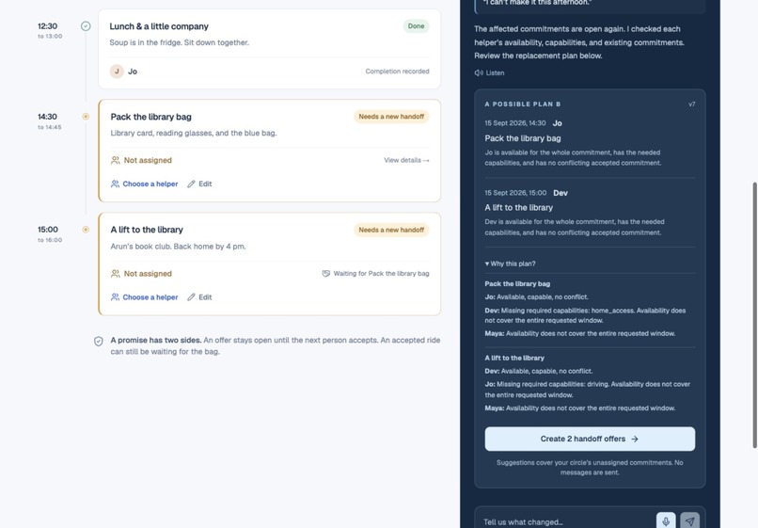This screenshot has height=528, width=758.
Task: Click the waiting handoff icon on lift card
Action: 326,274
